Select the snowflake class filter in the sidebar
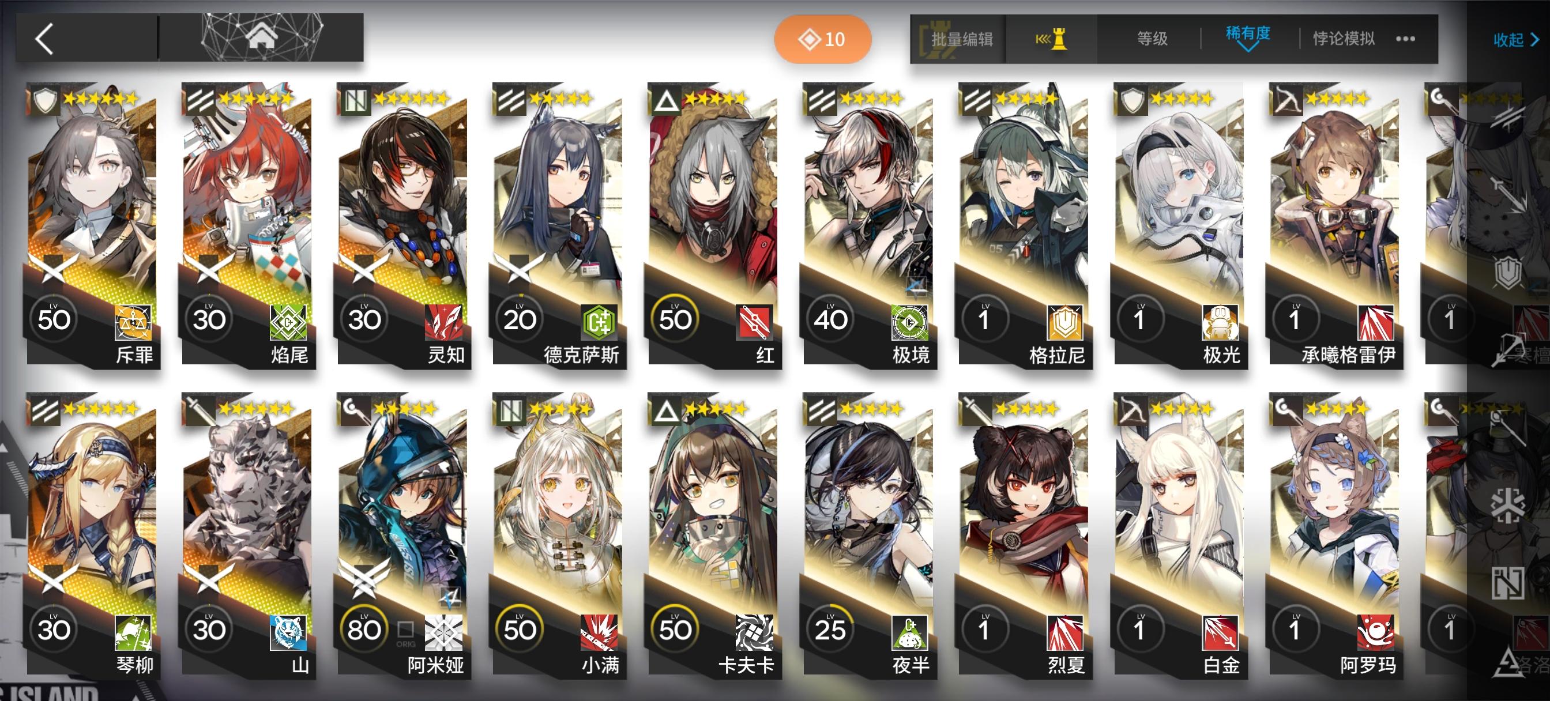 click(x=1507, y=504)
